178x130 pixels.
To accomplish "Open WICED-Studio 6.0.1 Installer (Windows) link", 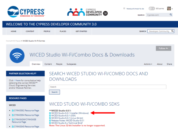I will point(70,113).
